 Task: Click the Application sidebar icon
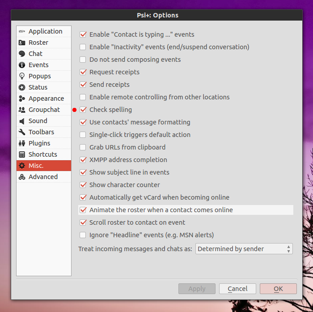tap(22, 31)
